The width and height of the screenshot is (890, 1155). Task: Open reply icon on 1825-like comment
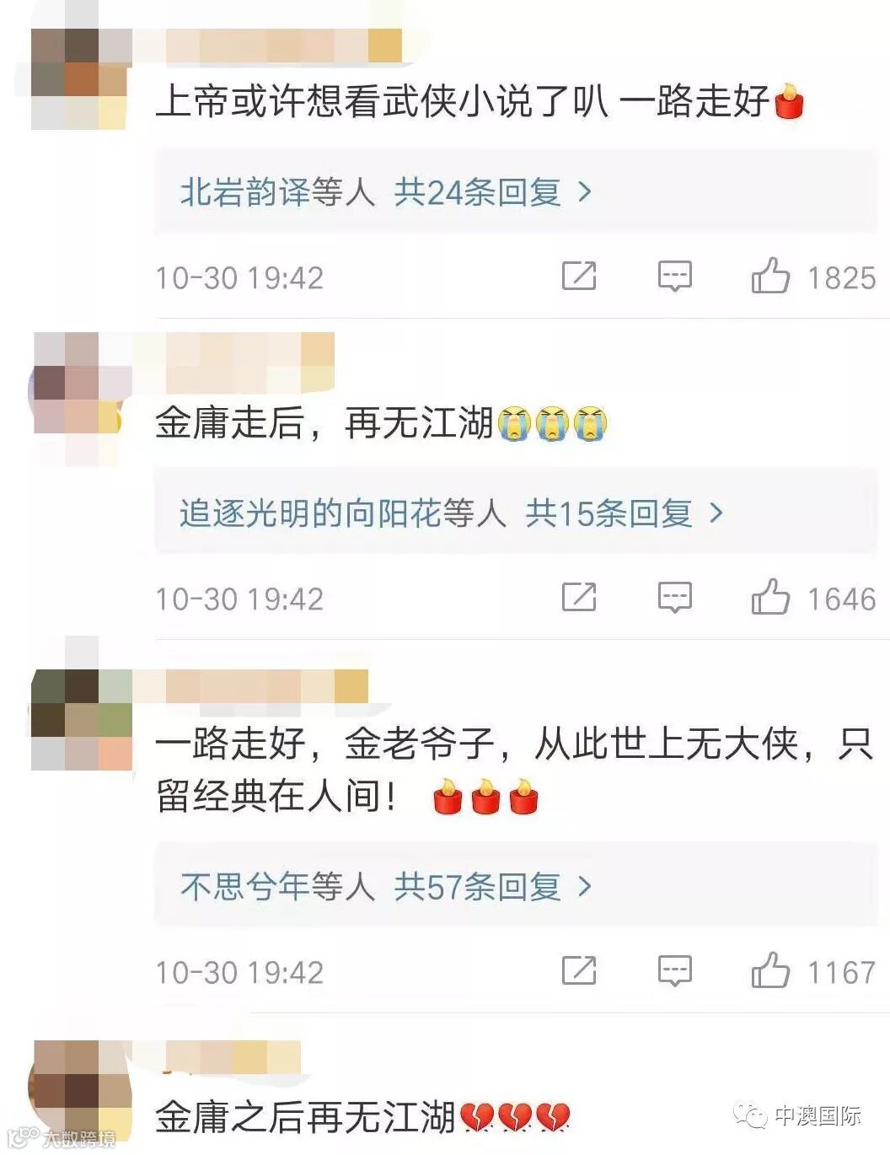[674, 277]
